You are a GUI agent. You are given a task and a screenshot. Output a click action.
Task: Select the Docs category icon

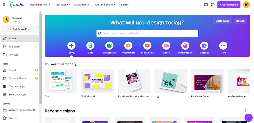point(90,46)
